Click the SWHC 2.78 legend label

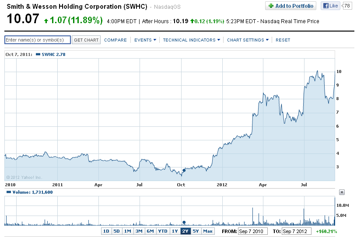53,54
